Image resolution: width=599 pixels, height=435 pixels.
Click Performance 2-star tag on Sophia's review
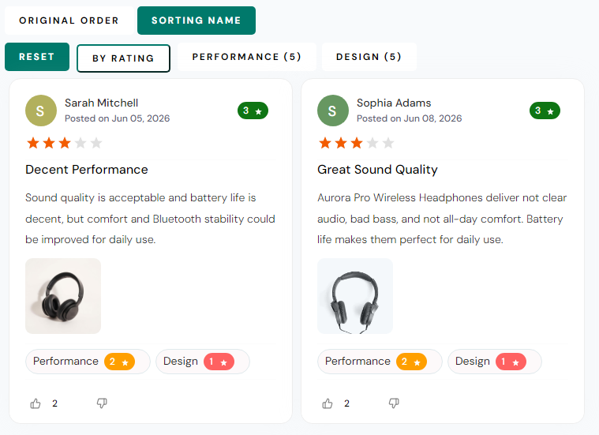(x=380, y=362)
